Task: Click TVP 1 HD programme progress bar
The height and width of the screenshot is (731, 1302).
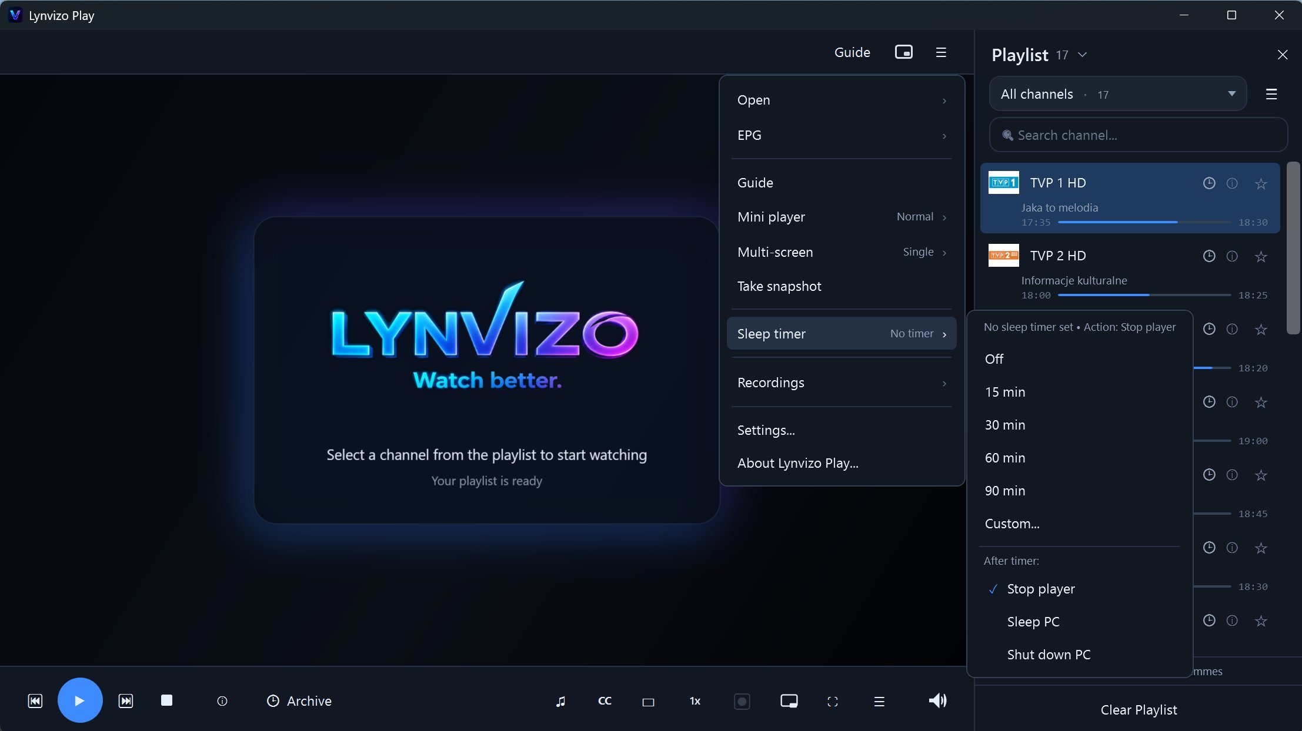Action: click(x=1144, y=222)
